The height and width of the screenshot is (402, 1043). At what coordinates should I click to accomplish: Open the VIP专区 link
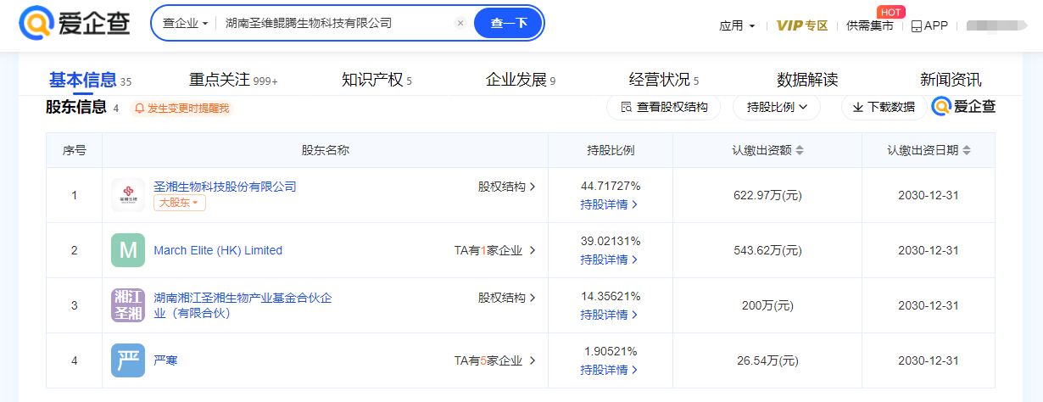pos(802,25)
